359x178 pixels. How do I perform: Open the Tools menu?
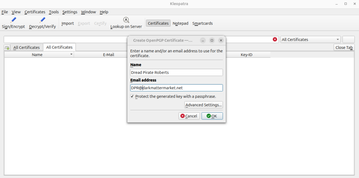(54, 12)
